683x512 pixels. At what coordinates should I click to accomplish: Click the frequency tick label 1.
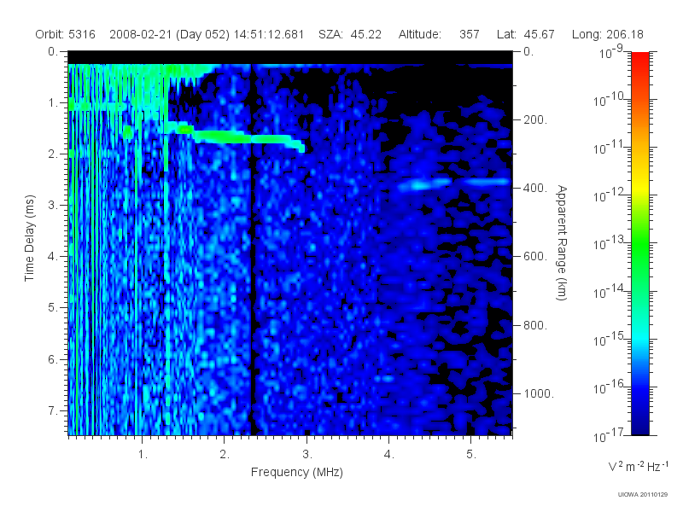(143, 454)
